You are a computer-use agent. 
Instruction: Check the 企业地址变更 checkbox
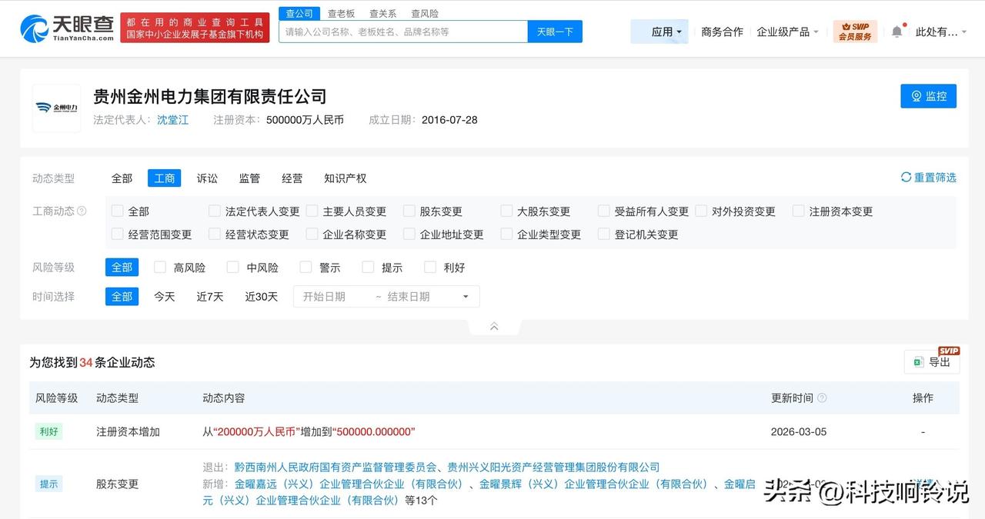click(409, 234)
